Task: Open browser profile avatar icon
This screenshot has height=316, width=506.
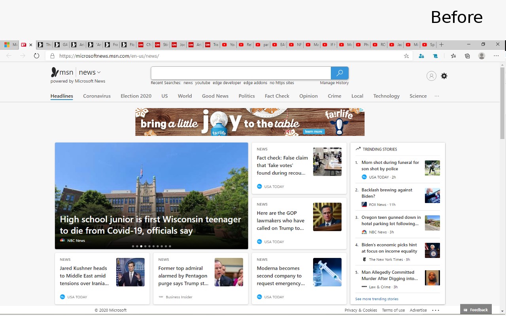Action: coord(481,56)
